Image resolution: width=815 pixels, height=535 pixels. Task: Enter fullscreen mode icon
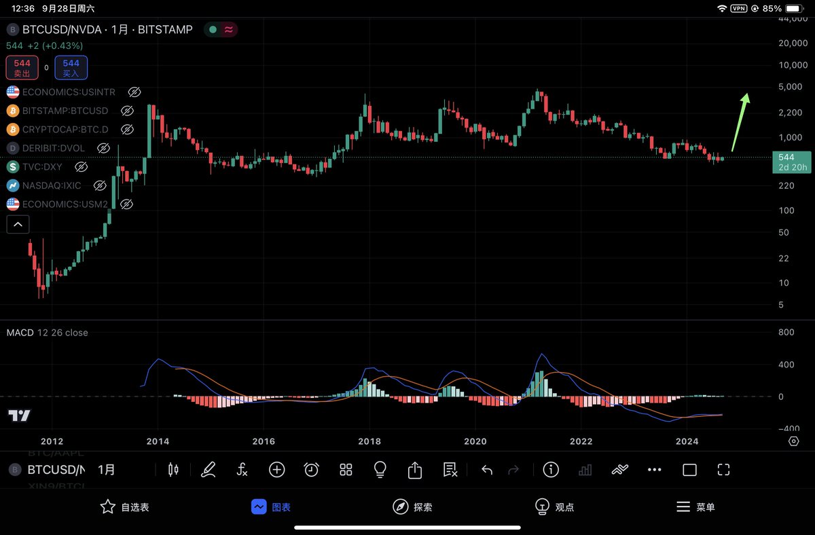[723, 469]
